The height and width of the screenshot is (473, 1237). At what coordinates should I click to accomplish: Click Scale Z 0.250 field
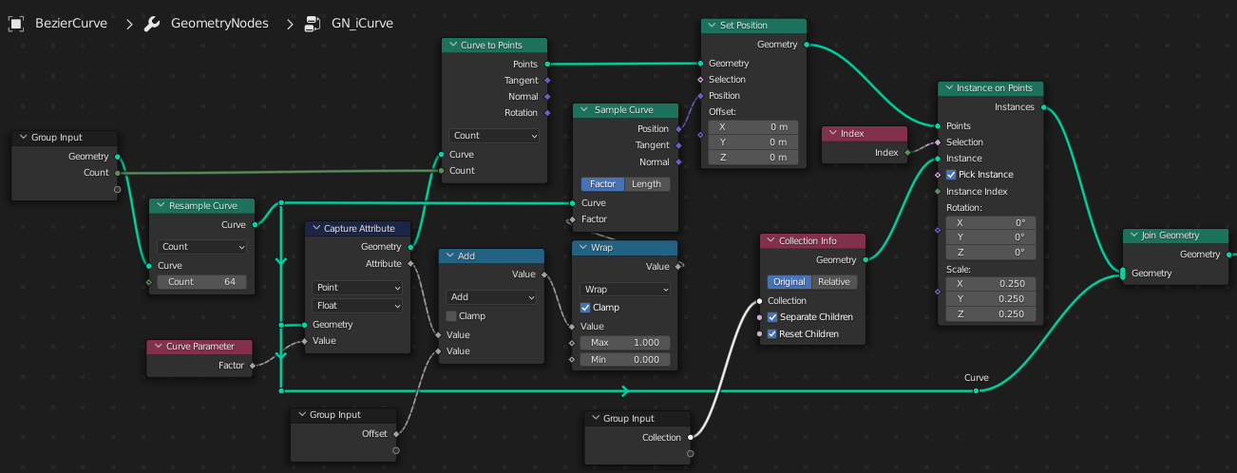[x=991, y=314]
